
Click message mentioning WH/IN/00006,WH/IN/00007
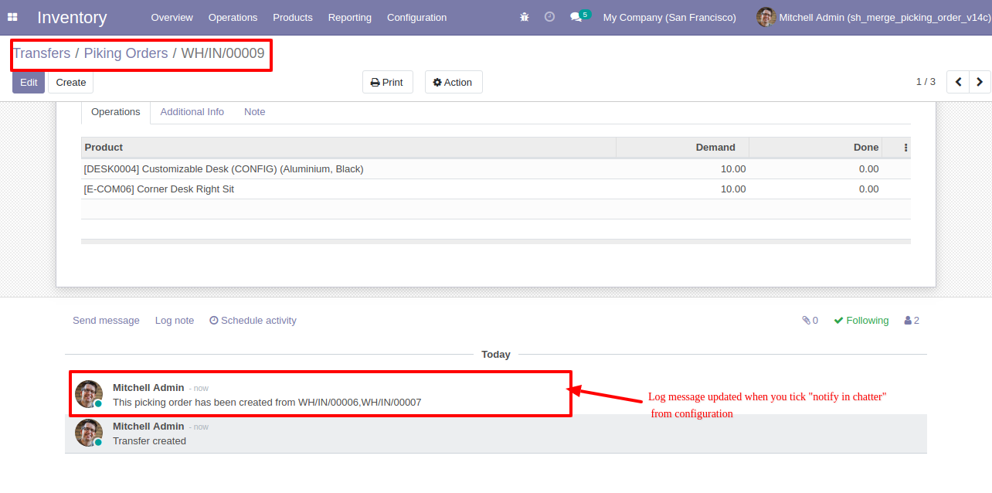(267, 403)
